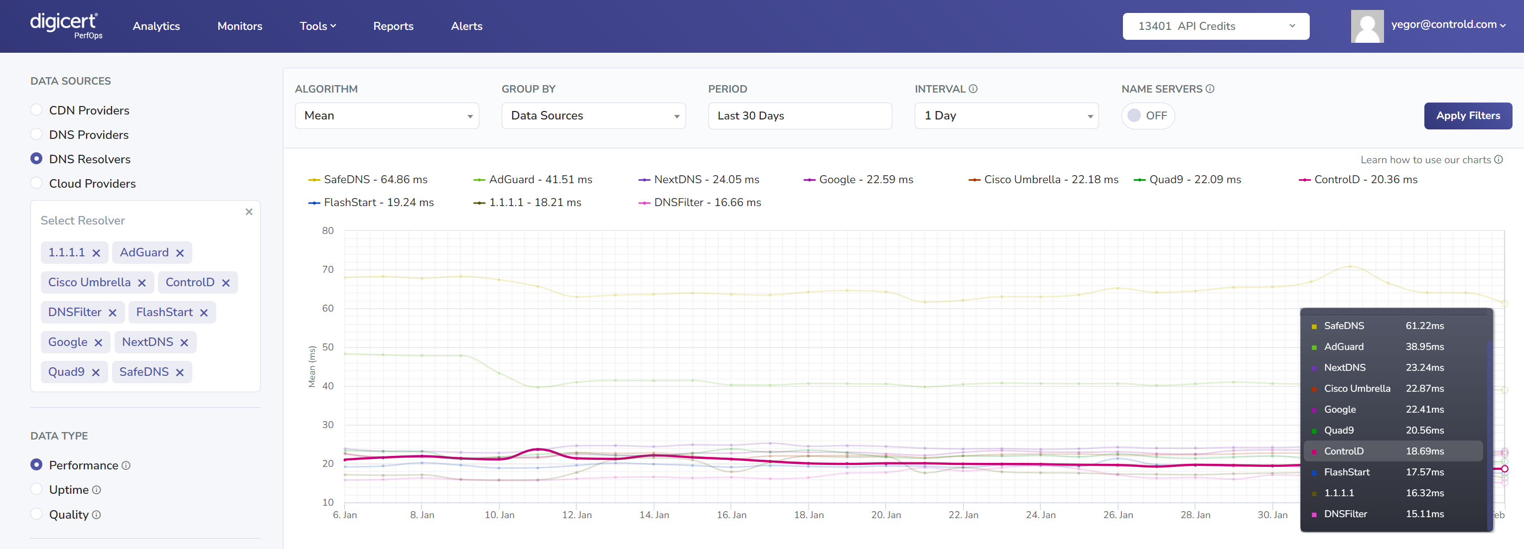The image size is (1524, 549).
Task: Remove the ControlD resolver tag
Action: (225, 283)
